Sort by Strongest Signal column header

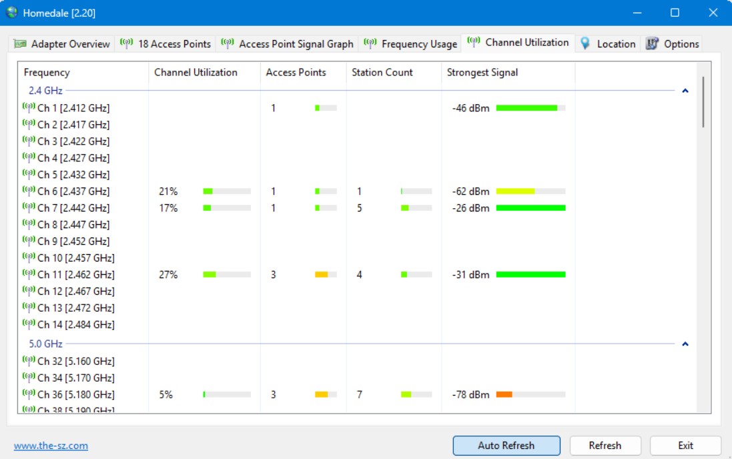482,72
